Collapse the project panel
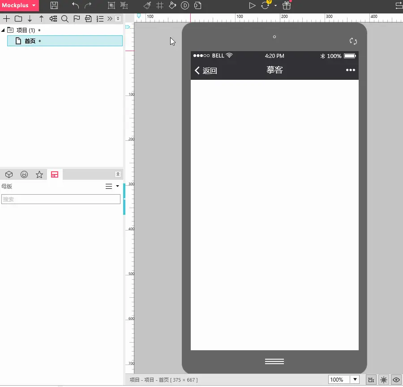 (118, 18)
